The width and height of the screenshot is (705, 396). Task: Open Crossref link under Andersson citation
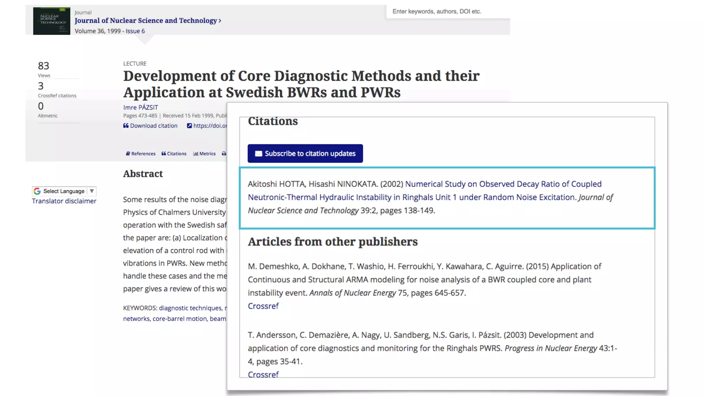coord(263,374)
